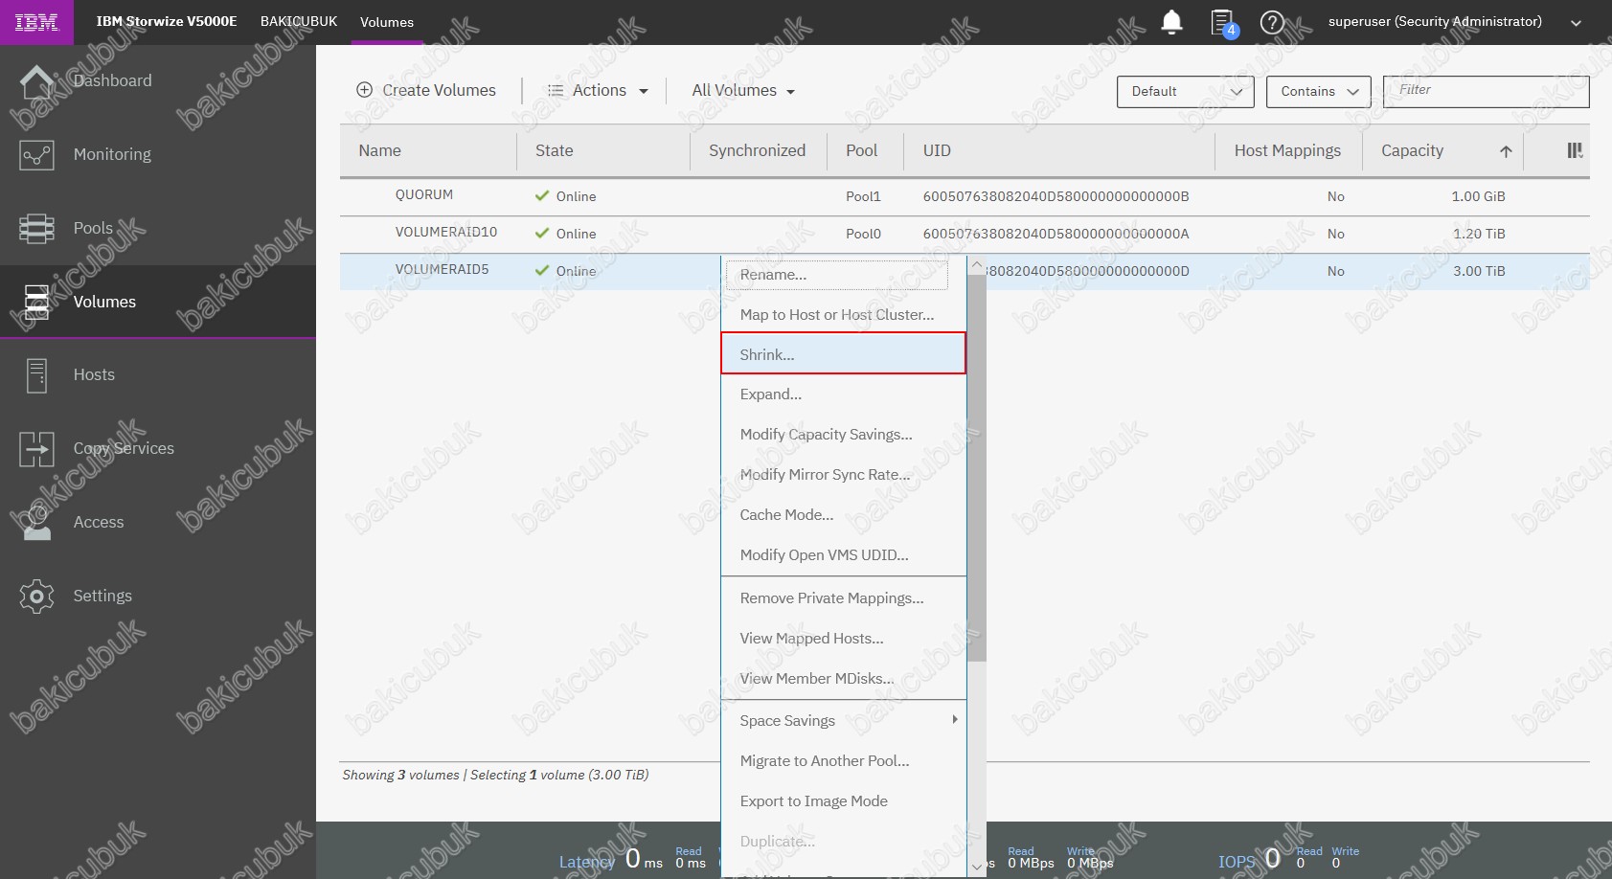Expand the superuser account menu arrow

(x=1576, y=23)
